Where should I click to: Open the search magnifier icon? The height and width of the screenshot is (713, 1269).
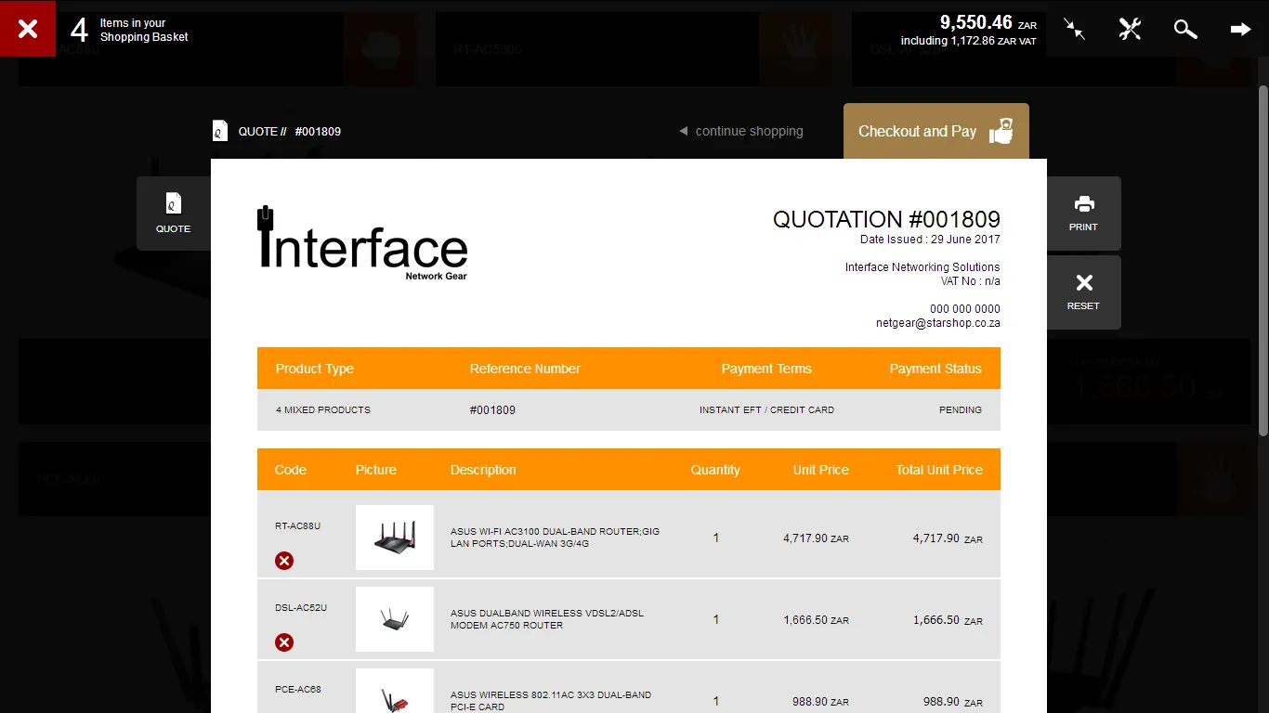[1185, 29]
